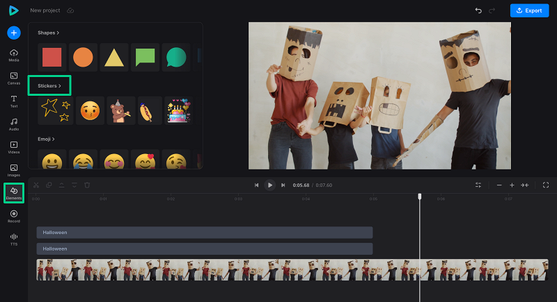Click the blue plus add button

[14, 33]
